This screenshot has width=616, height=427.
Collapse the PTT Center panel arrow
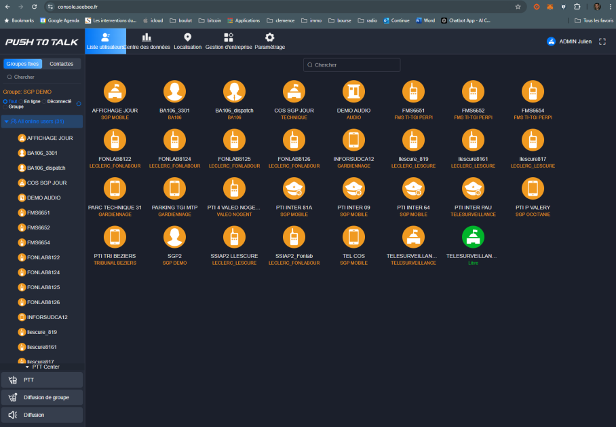[27, 367]
